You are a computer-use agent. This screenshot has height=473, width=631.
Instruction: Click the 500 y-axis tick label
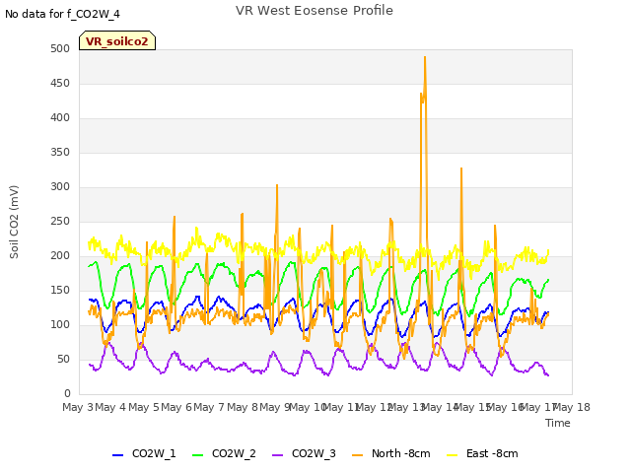click(x=60, y=48)
